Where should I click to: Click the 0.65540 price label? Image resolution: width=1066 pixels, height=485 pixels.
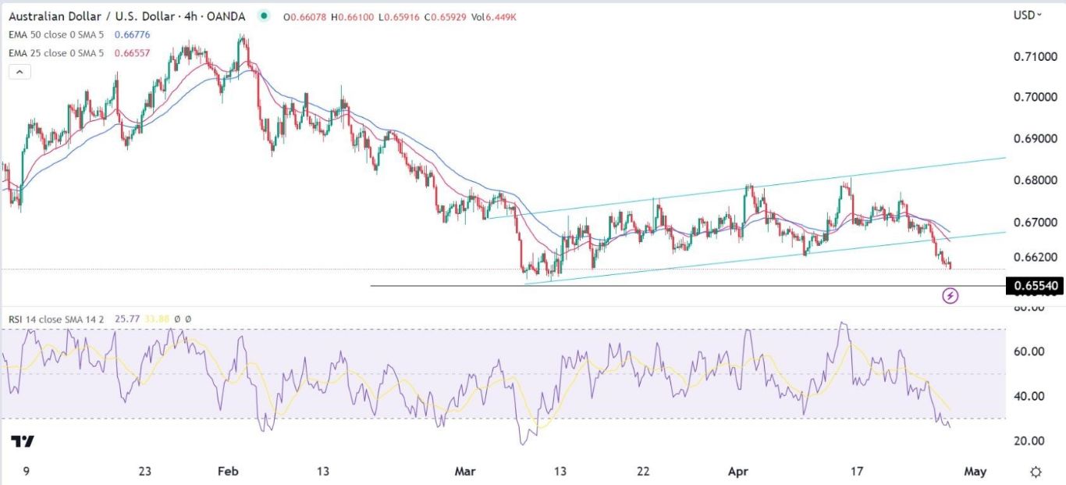pos(1036,286)
